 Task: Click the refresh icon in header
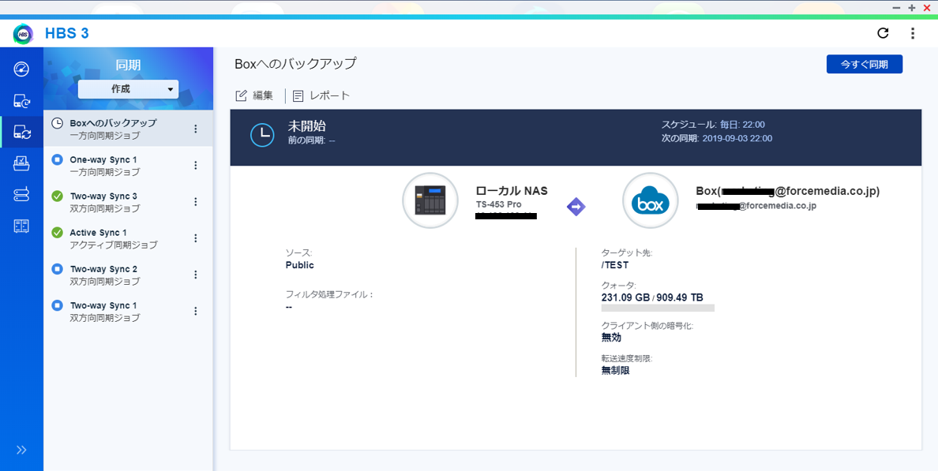pyautogui.click(x=883, y=33)
